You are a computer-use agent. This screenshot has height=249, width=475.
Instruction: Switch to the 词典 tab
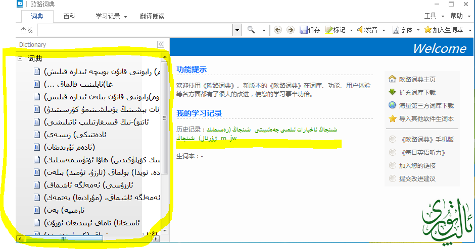37,16
